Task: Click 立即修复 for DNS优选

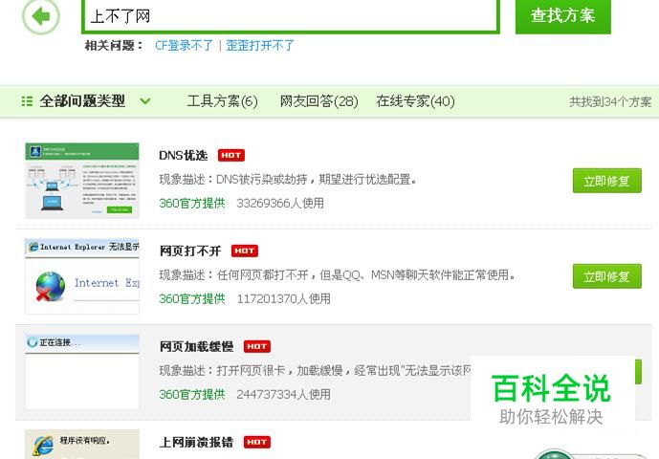Action: (607, 181)
